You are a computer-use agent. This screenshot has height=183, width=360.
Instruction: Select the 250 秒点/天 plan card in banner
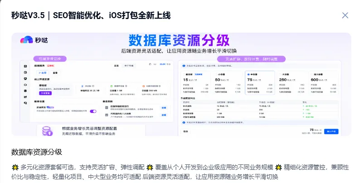(292, 83)
